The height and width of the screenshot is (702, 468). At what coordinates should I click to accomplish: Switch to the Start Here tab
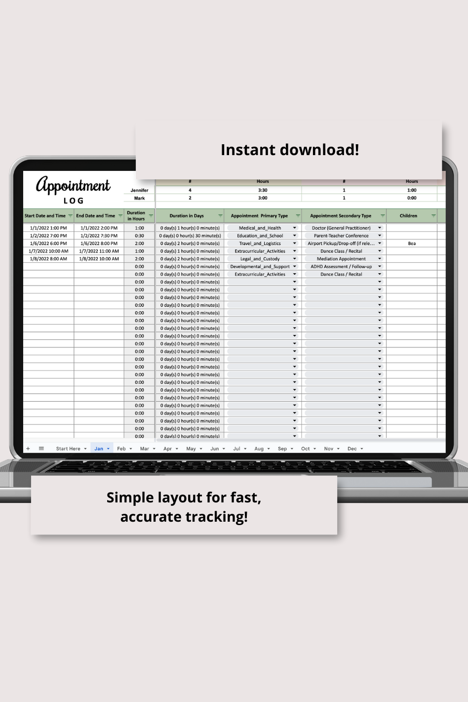coord(67,448)
